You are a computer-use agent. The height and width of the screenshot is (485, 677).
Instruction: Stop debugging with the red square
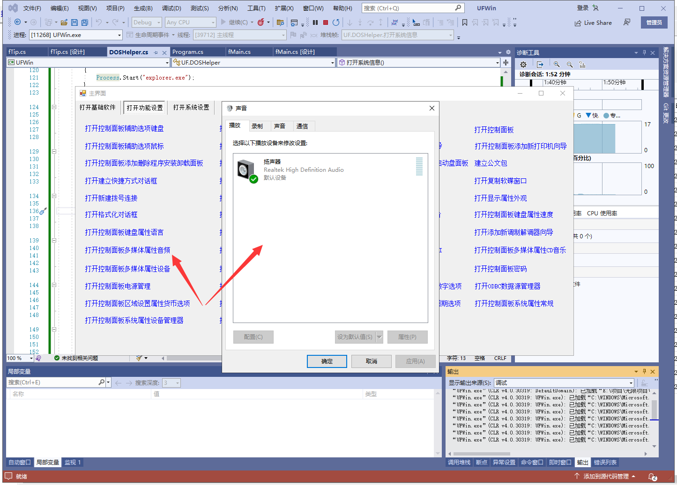pyautogui.click(x=326, y=22)
